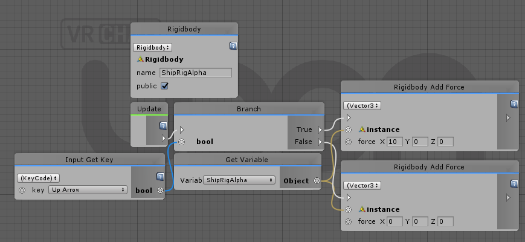Click the Get Variable node header
525x242 pixels.
[x=246, y=160]
